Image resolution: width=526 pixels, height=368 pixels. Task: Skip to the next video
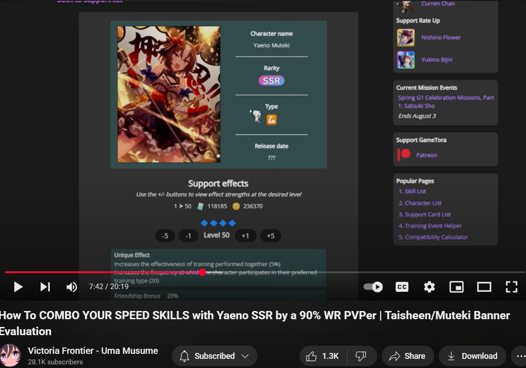click(45, 287)
